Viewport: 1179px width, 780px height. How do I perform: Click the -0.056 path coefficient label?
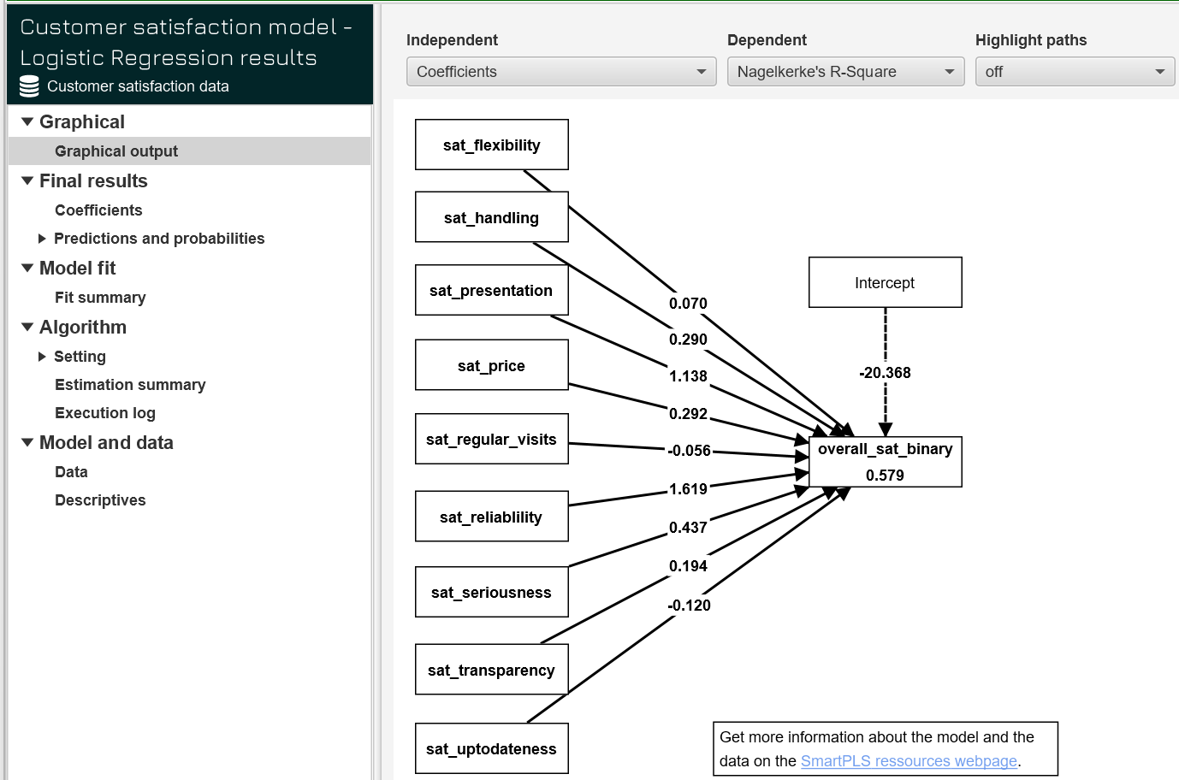click(x=689, y=451)
